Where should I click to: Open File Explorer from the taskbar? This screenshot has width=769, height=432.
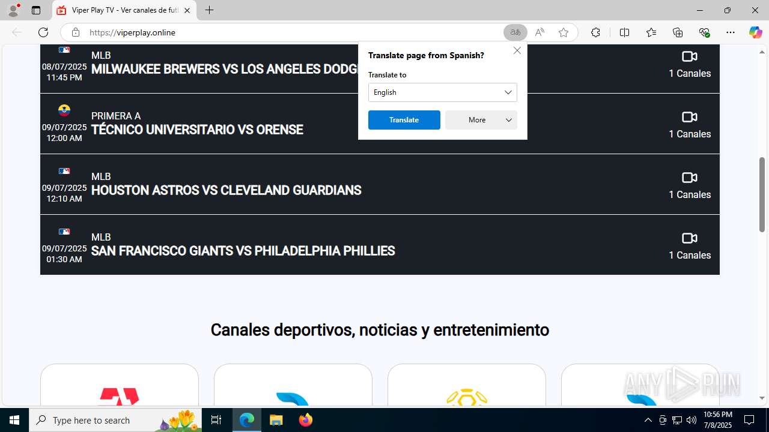276,420
